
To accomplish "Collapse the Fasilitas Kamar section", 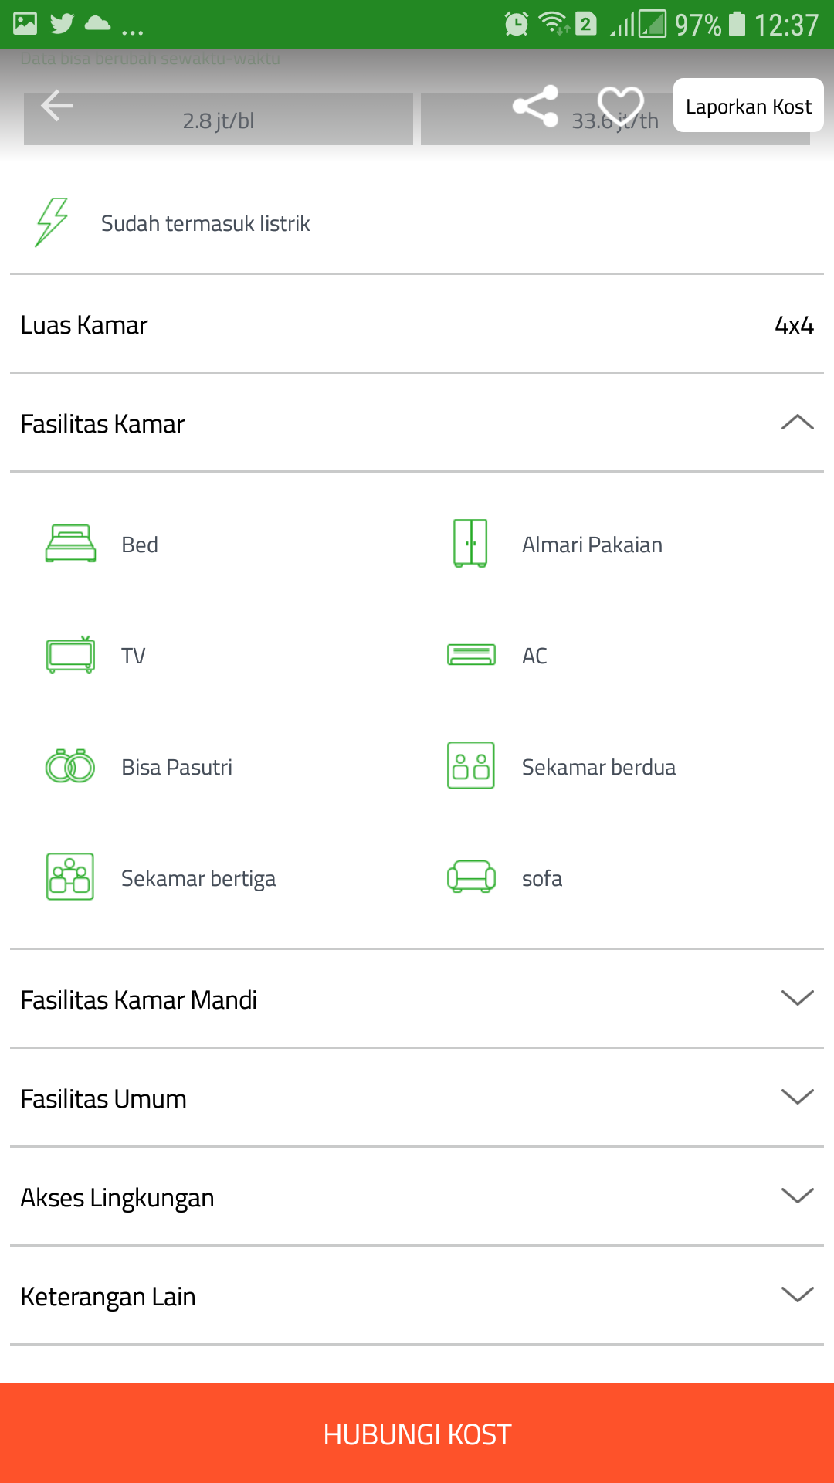I will (797, 423).
